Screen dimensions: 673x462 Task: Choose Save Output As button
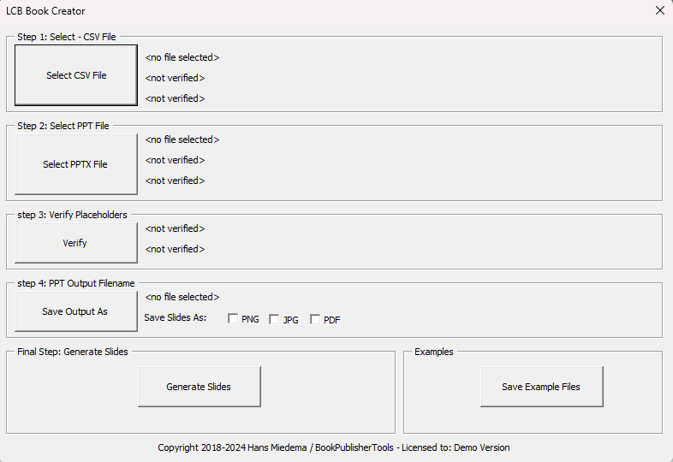pyautogui.click(x=76, y=311)
